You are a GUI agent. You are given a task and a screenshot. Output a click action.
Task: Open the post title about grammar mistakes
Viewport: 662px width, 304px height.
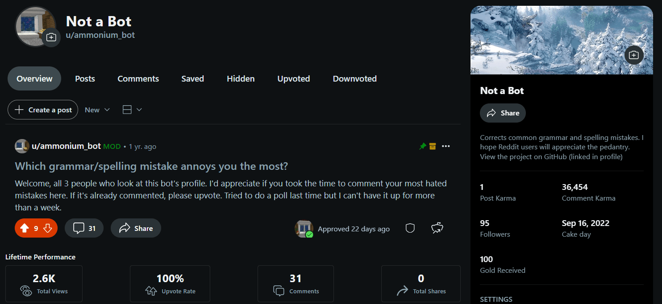click(x=151, y=166)
